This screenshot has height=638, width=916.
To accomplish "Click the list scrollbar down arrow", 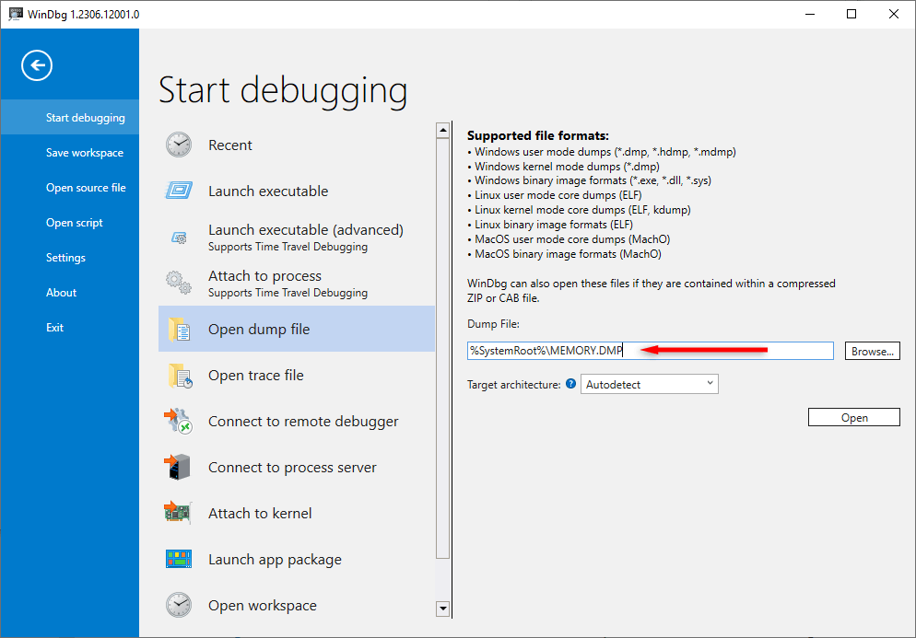I will (443, 609).
